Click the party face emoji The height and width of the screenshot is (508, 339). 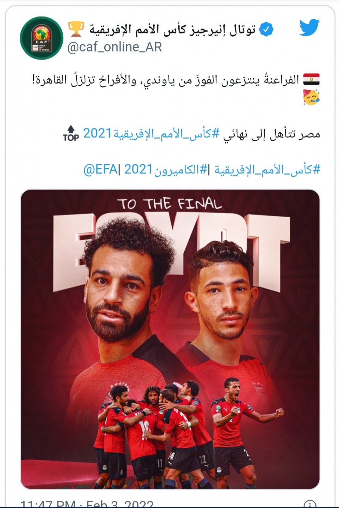(311, 97)
